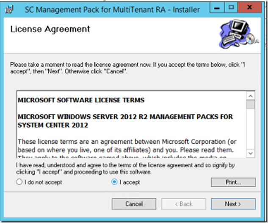Click the license scrollbar down arrow

250,153
